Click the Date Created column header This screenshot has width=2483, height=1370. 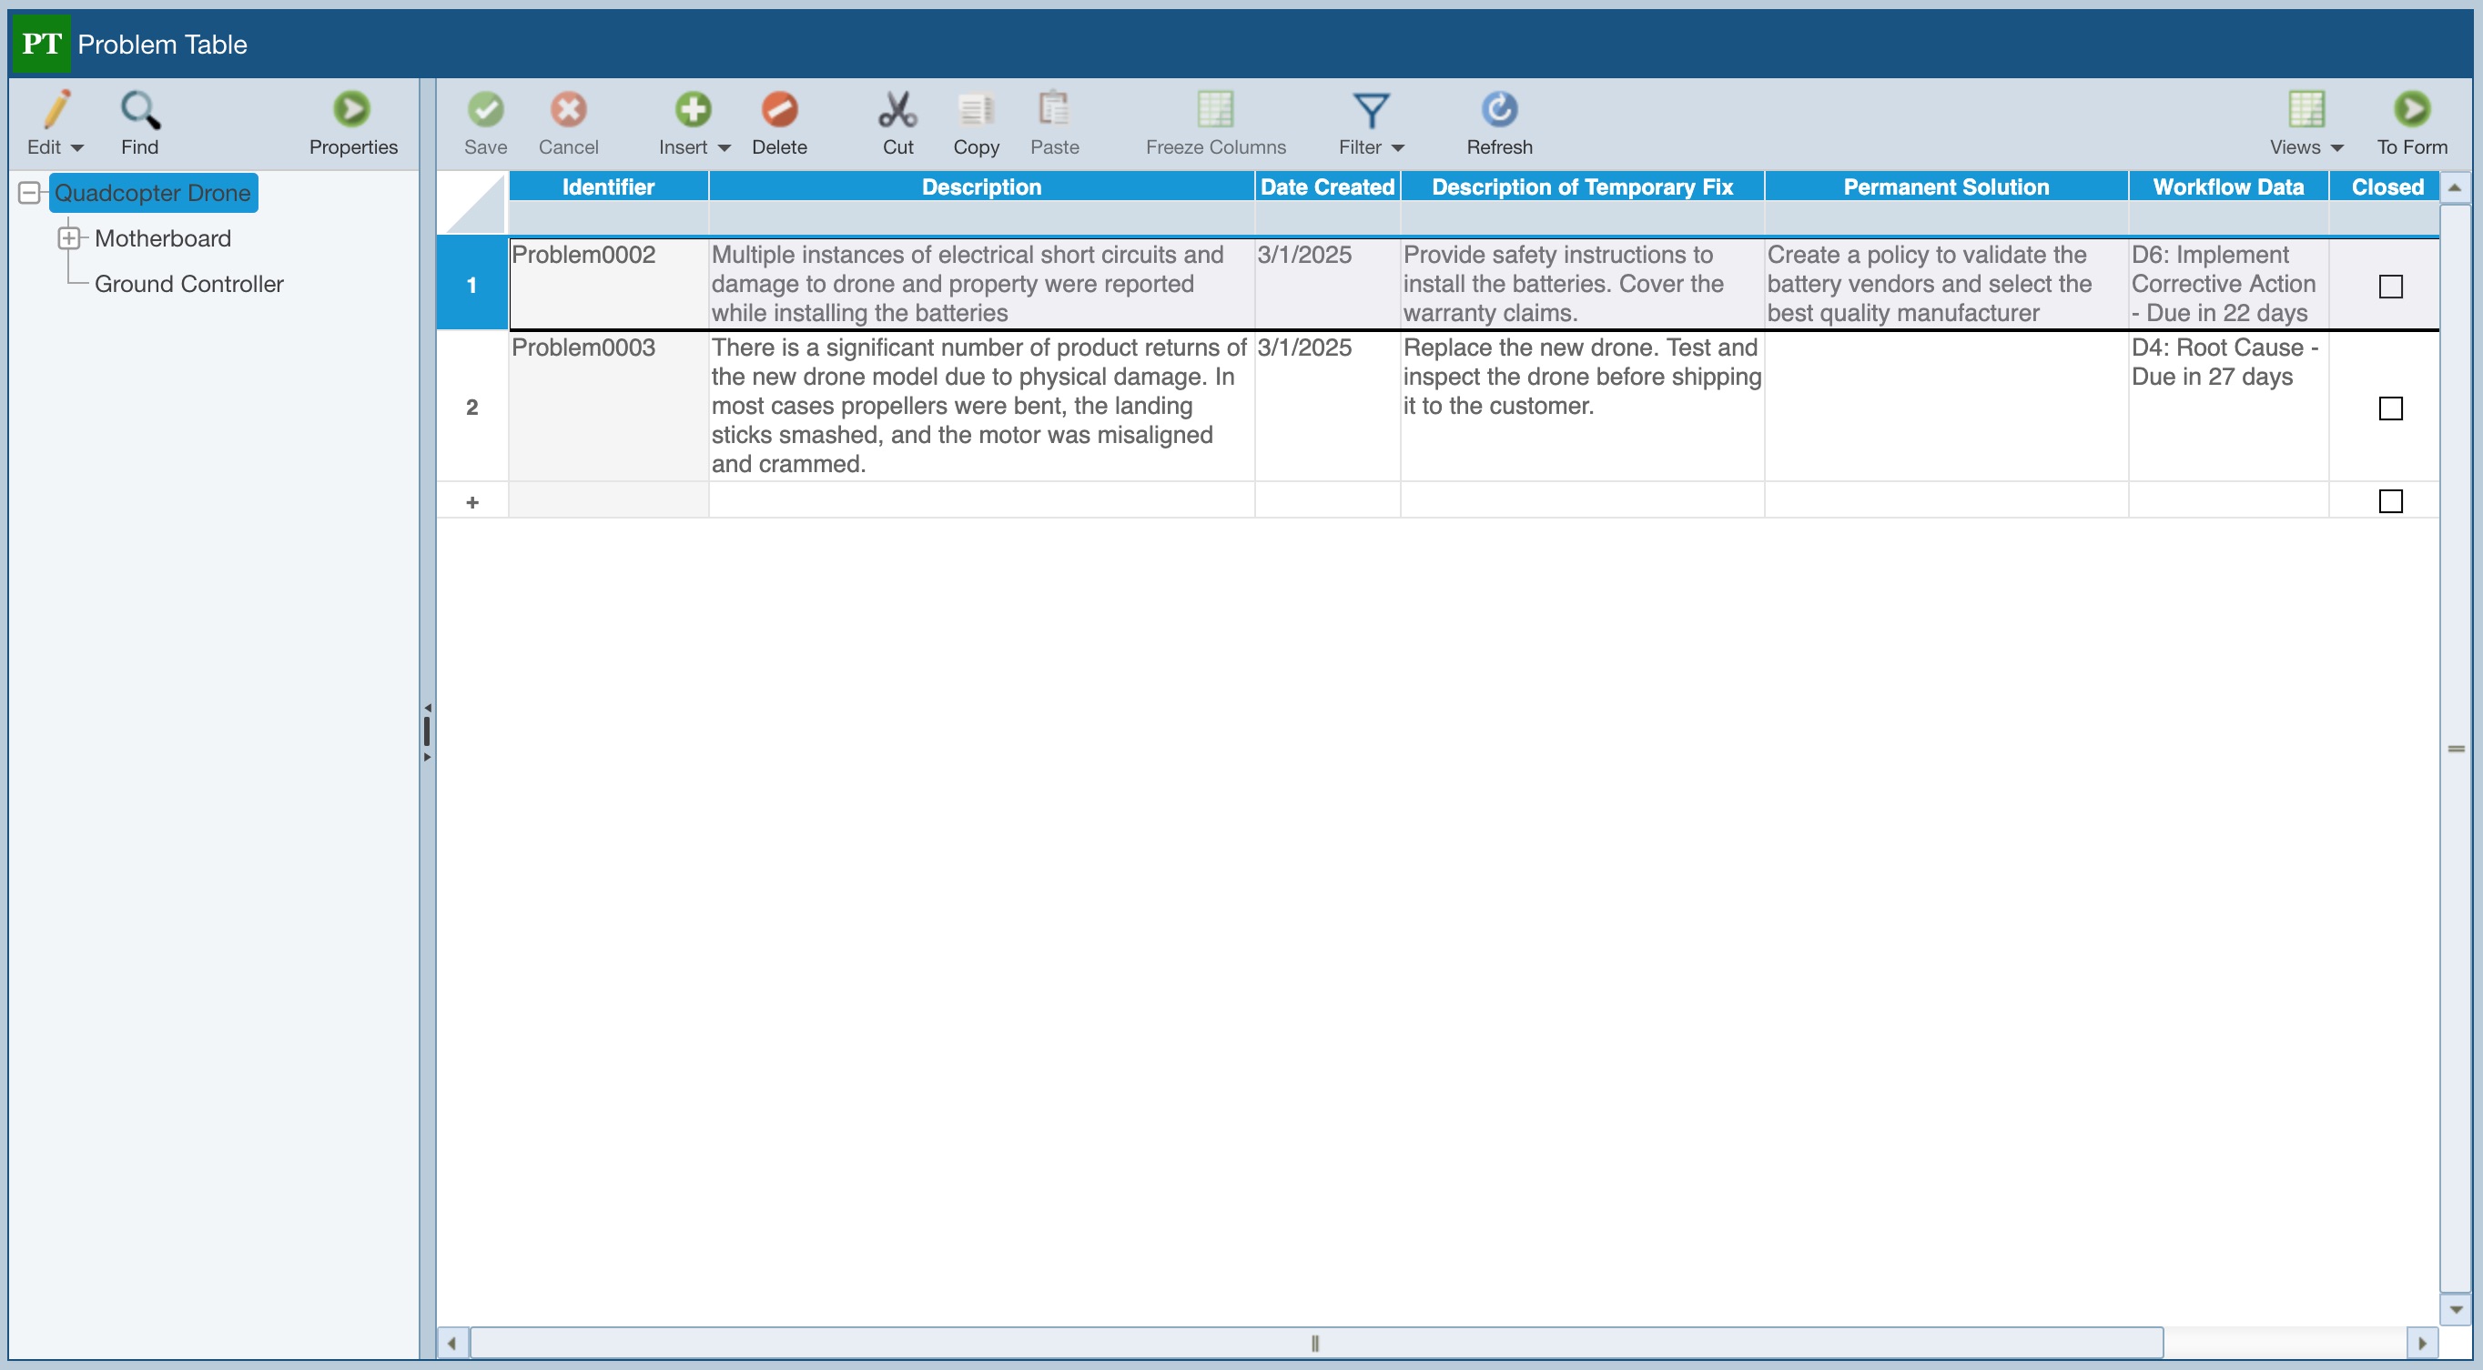tap(1327, 186)
